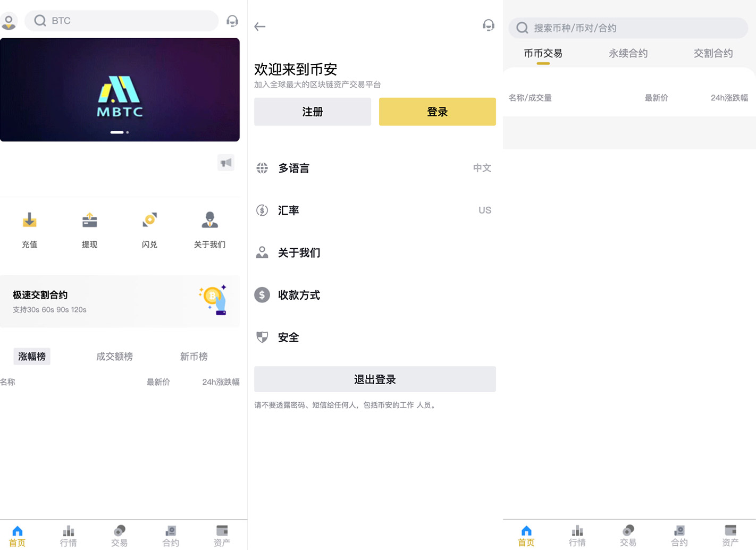756x550 pixels.
Task: Click the dollar cycle icon beside 汇率
Action: click(x=262, y=210)
